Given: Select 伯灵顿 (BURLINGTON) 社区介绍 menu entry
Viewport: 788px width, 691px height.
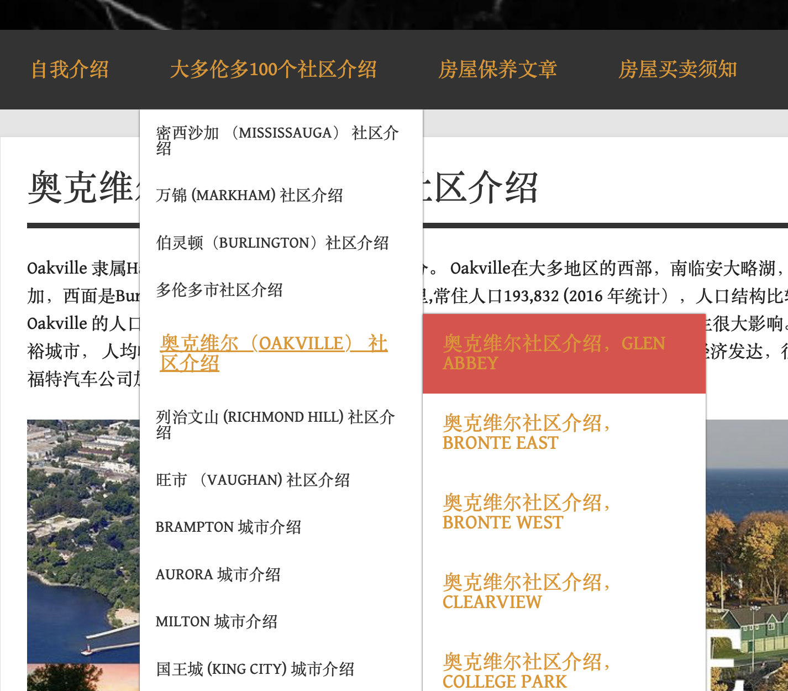Looking at the screenshot, I should [x=272, y=243].
